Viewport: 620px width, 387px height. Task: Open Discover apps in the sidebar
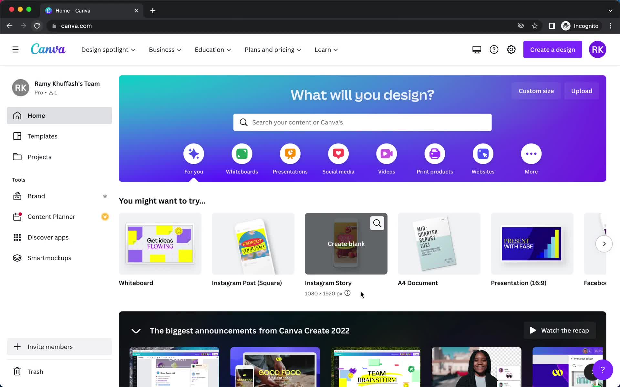point(59,237)
